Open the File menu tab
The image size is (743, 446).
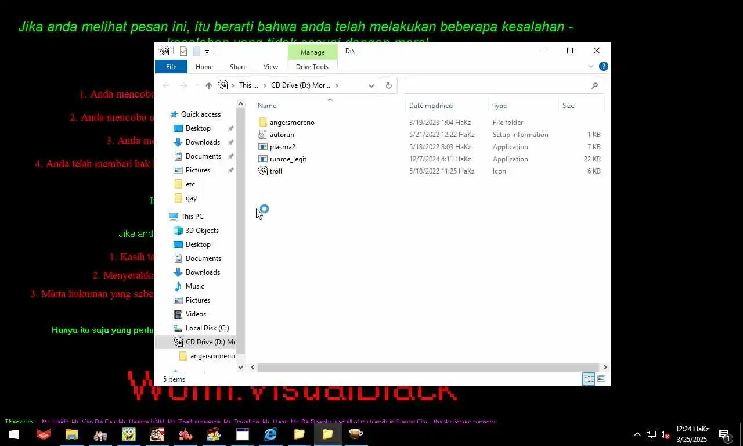(x=171, y=67)
